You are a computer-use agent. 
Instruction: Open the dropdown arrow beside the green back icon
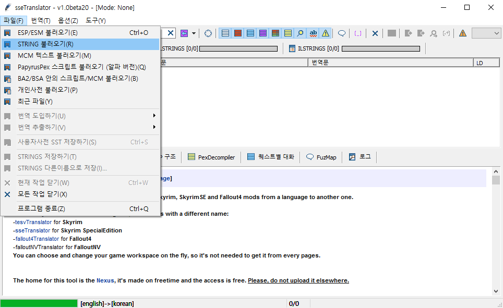193,33
